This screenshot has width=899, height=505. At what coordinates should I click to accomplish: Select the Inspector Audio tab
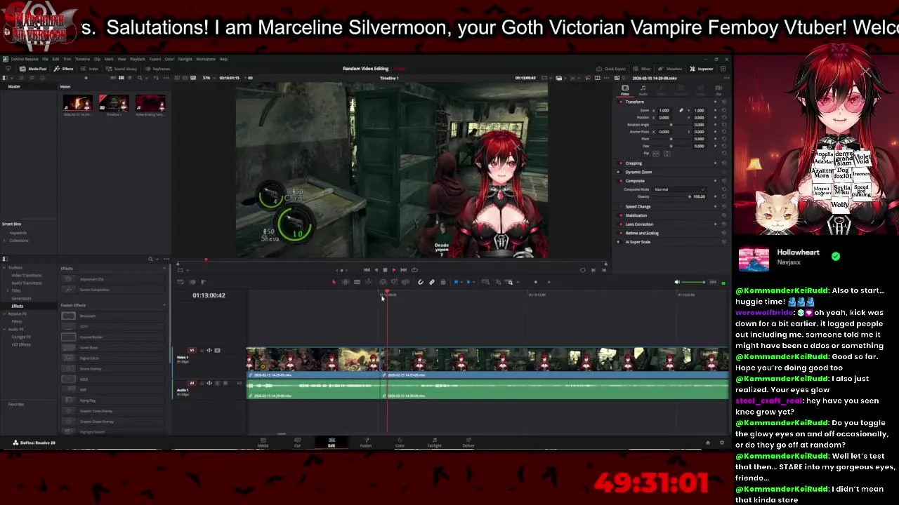[643, 90]
